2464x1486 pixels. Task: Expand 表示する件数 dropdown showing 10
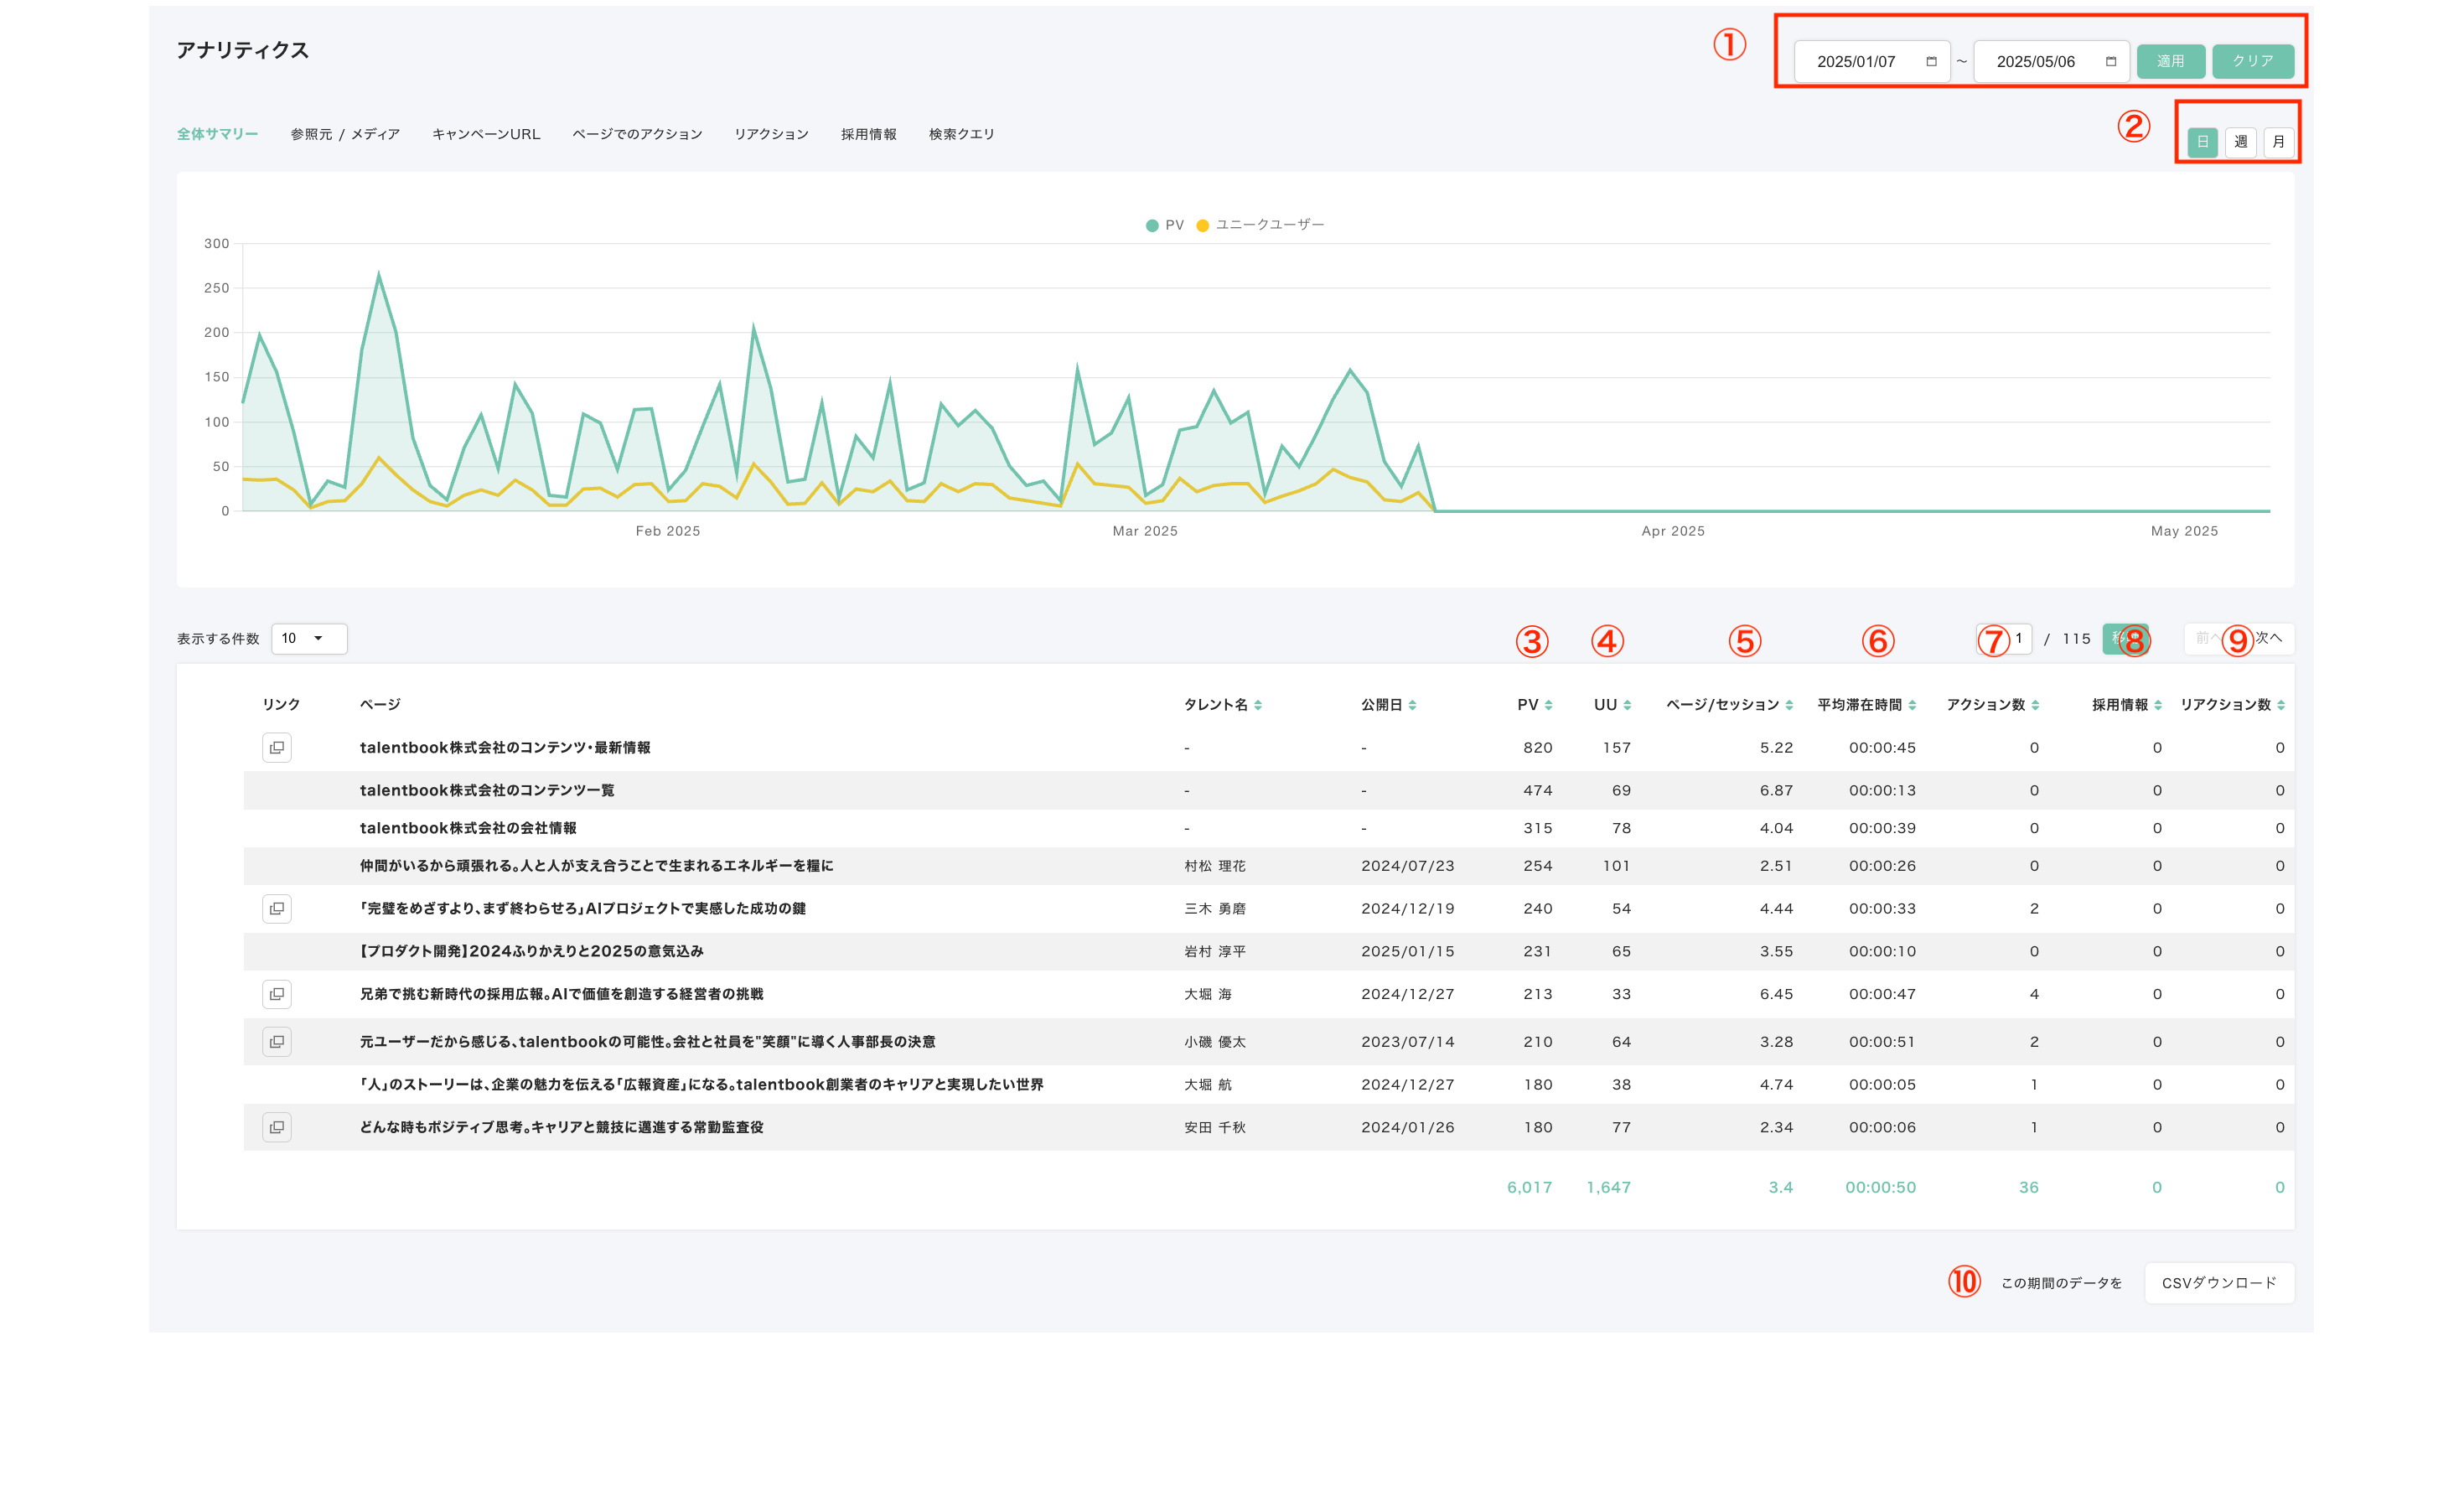click(x=308, y=638)
